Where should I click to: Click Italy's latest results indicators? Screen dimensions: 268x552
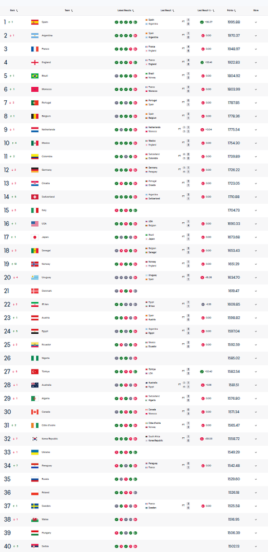(126, 210)
